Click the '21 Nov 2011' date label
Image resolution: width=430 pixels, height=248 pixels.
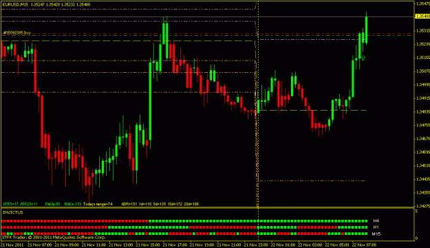click(x=12, y=245)
